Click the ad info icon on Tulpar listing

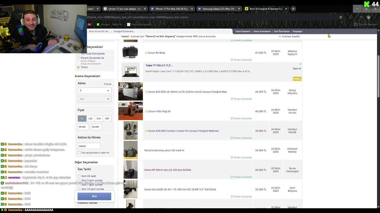300,64
